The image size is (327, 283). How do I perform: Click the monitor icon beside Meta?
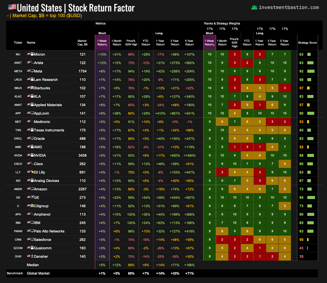32,71
